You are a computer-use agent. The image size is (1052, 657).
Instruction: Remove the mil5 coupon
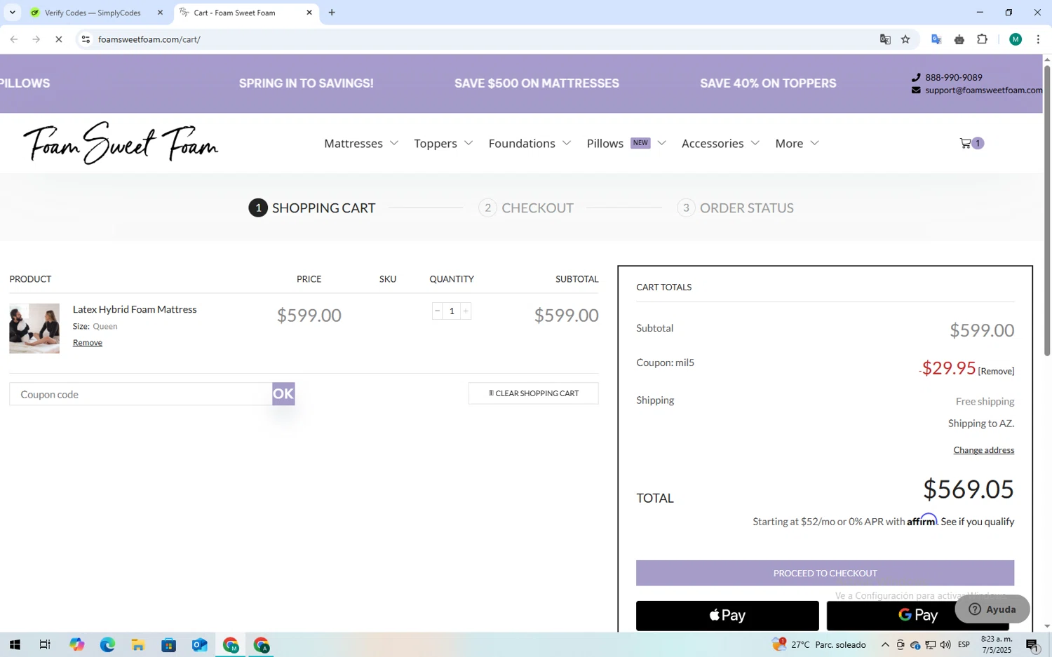tap(996, 371)
